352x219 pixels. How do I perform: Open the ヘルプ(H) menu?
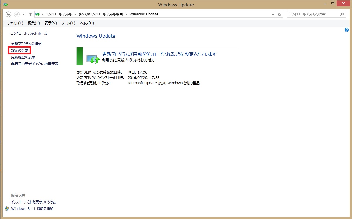(x=87, y=23)
